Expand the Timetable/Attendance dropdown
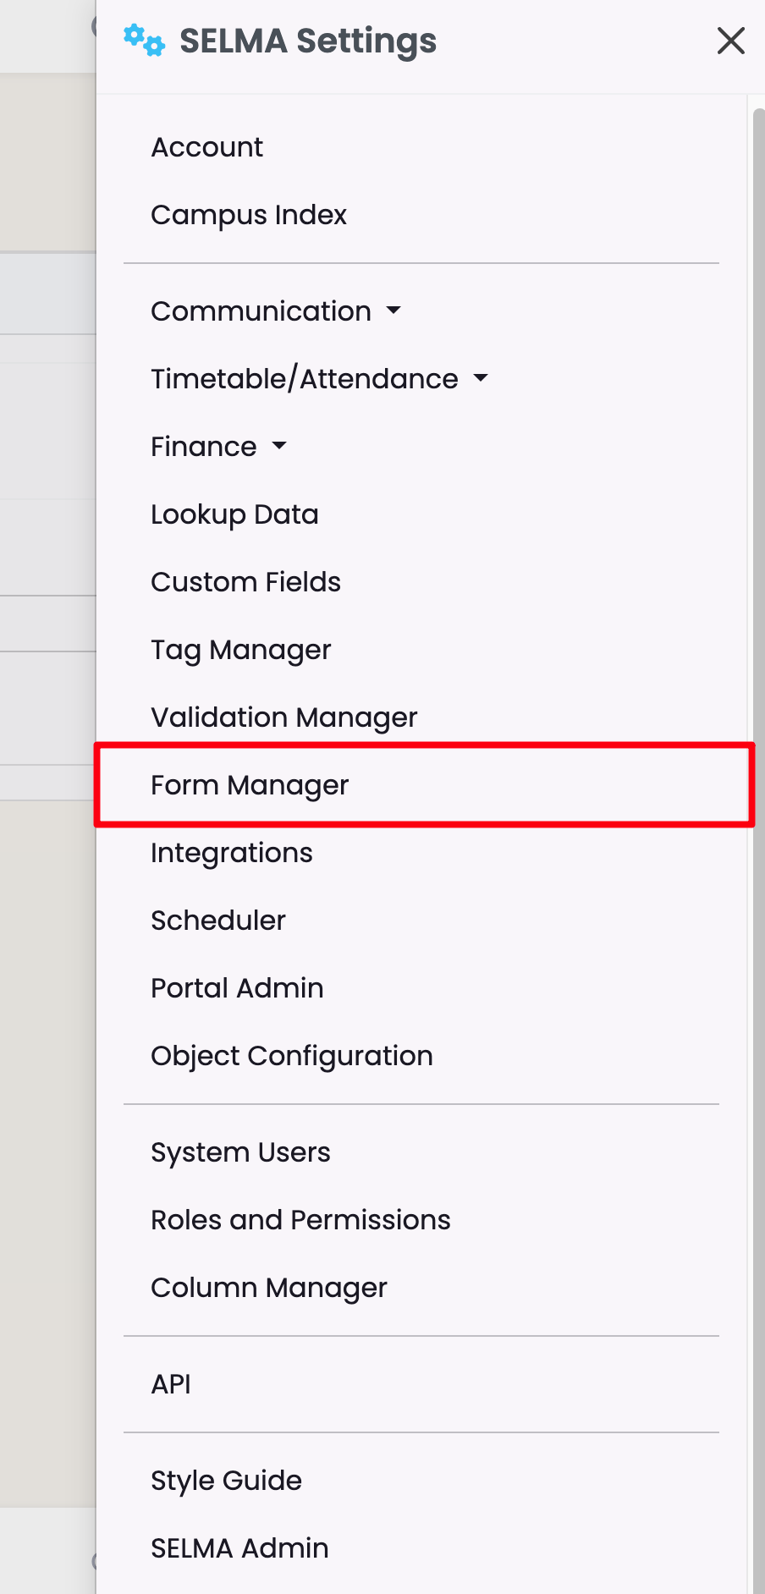Viewport: 765px width, 1594px height. pos(319,379)
